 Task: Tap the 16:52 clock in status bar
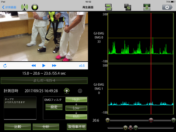pos(88,2)
